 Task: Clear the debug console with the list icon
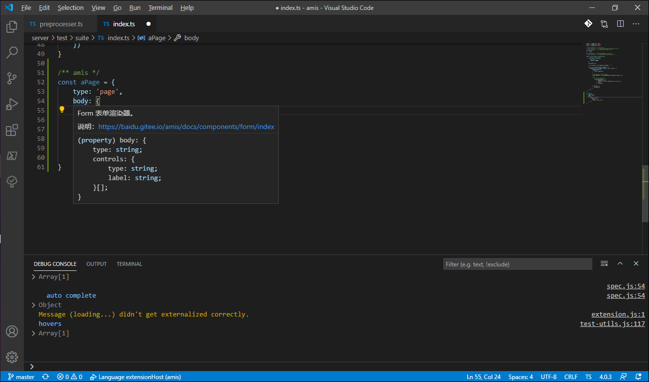point(604,263)
